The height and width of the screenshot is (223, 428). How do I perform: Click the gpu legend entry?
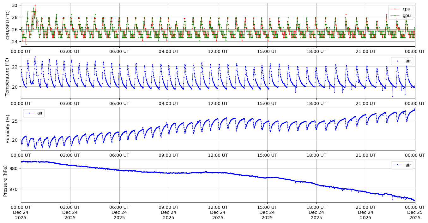(406, 15)
